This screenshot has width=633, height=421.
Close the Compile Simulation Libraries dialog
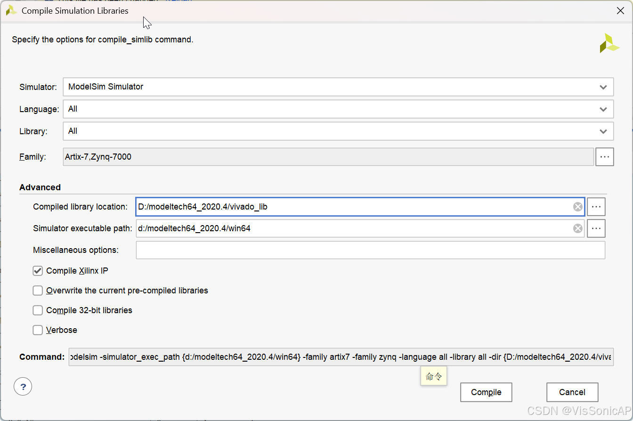(620, 11)
